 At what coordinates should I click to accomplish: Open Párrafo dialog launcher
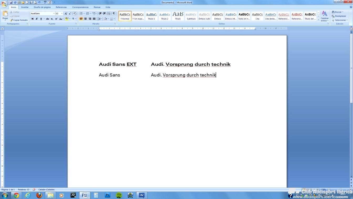click(x=115, y=24)
